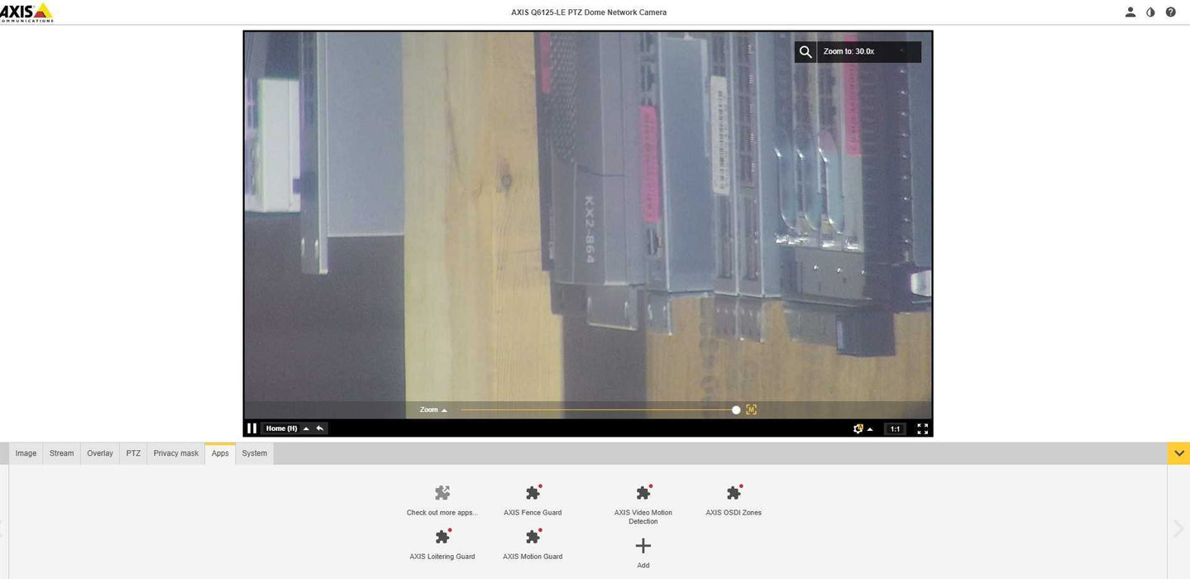Open the help menu
This screenshot has height=579, width=1190.
click(1170, 12)
